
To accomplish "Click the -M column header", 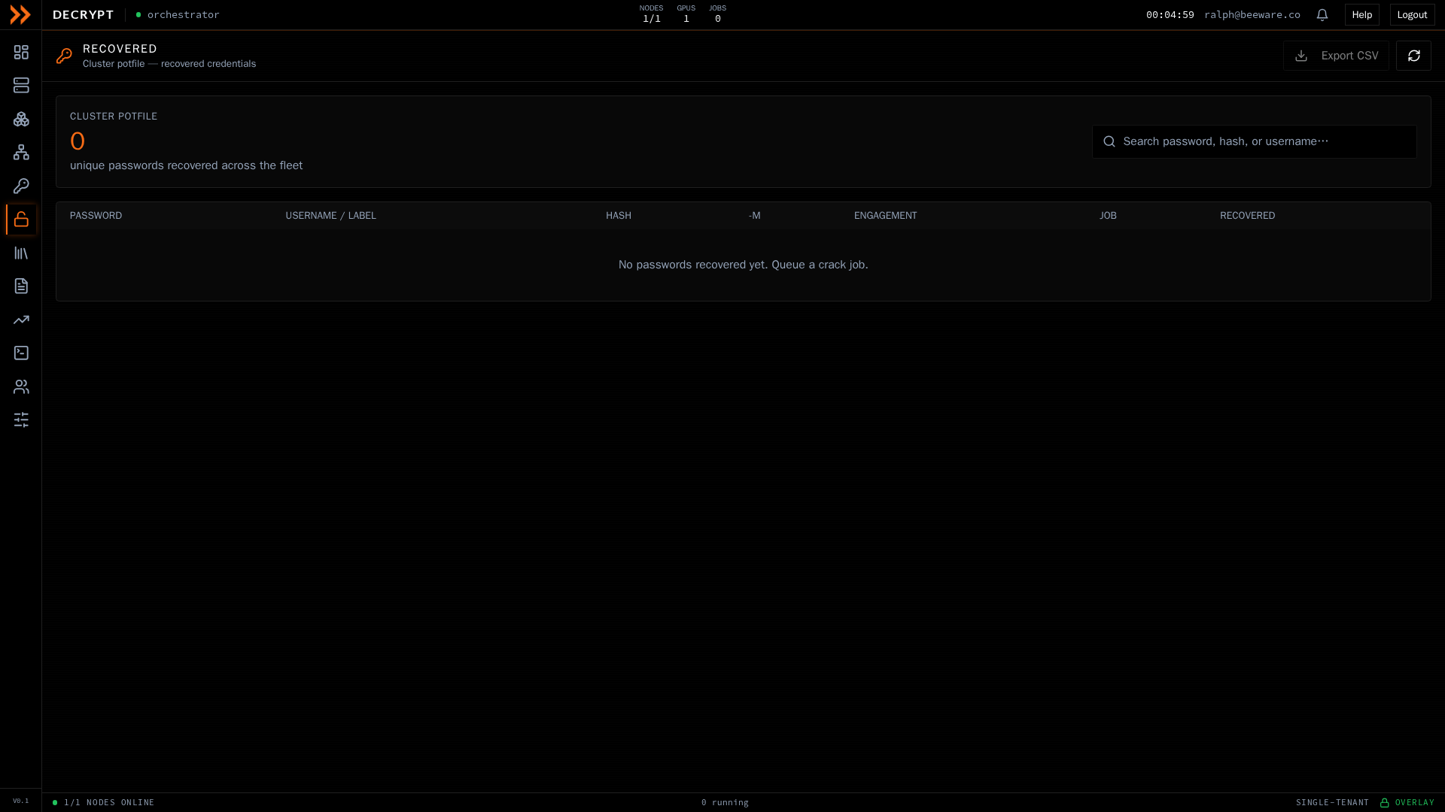I will (754, 216).
